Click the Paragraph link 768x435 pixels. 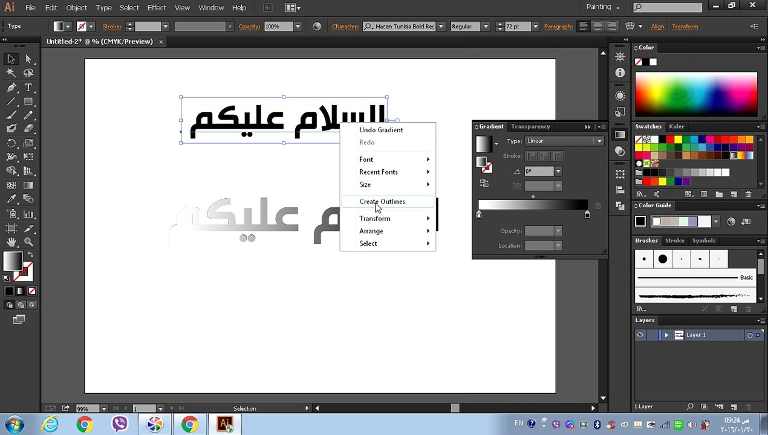[x=558, y=27]
